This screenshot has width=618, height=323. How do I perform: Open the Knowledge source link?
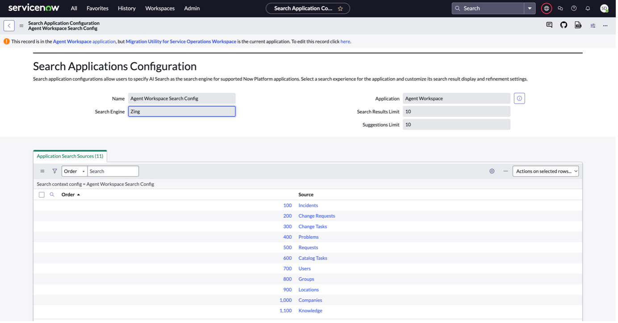[x=312, y=312]
